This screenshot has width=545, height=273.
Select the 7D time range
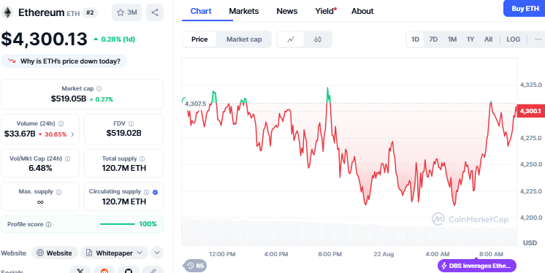click(433, 39)
